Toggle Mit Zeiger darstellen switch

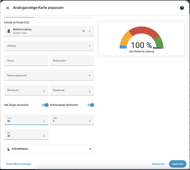[45, 105]
